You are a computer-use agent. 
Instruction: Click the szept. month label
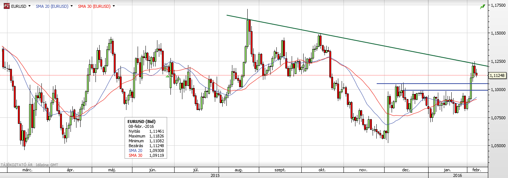click(x=280, y=170)
